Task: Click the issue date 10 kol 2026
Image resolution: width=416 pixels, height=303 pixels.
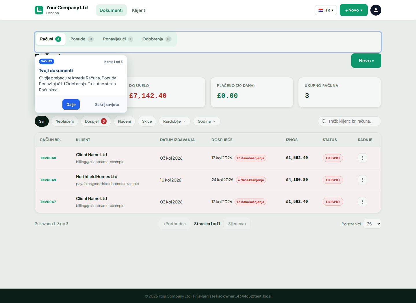Action: (x=171, y=180)
